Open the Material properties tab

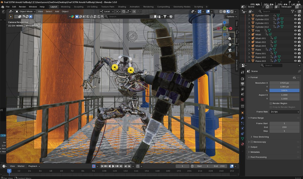(243, 144)
